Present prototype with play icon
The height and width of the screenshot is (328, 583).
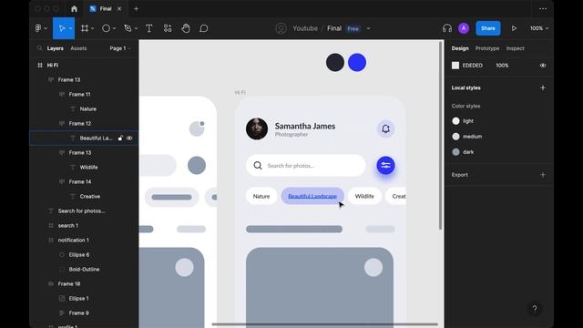click(x=514, y=28)
